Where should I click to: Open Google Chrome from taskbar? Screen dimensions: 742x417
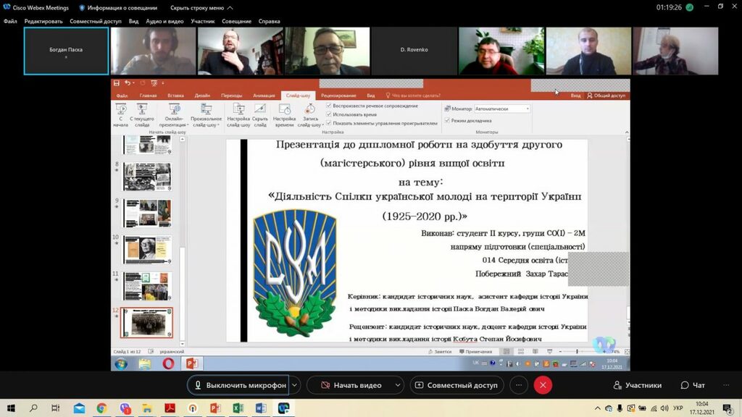101,408
